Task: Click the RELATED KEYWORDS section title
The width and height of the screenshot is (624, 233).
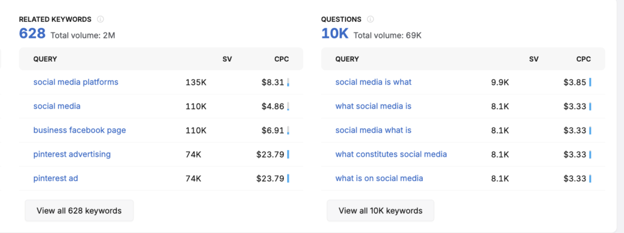Action: point(55,19)
